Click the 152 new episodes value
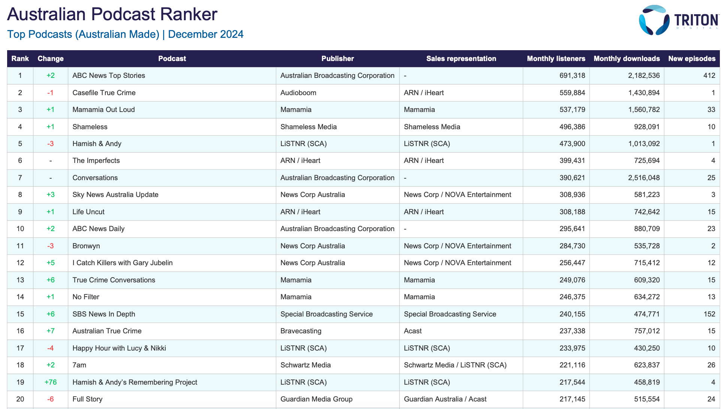This screenshot has height=409, width=721. coord(709,314)
